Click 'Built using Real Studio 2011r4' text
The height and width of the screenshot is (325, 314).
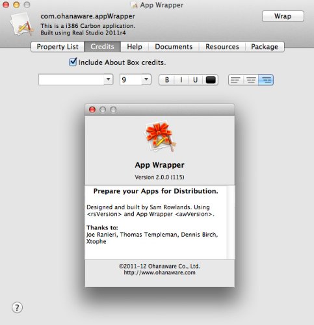click(83, 33)
